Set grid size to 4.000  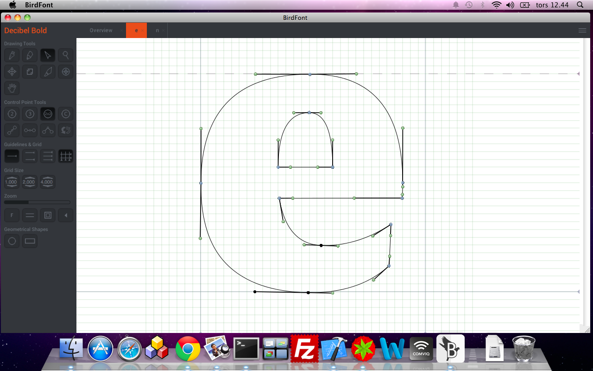(47, 182)
